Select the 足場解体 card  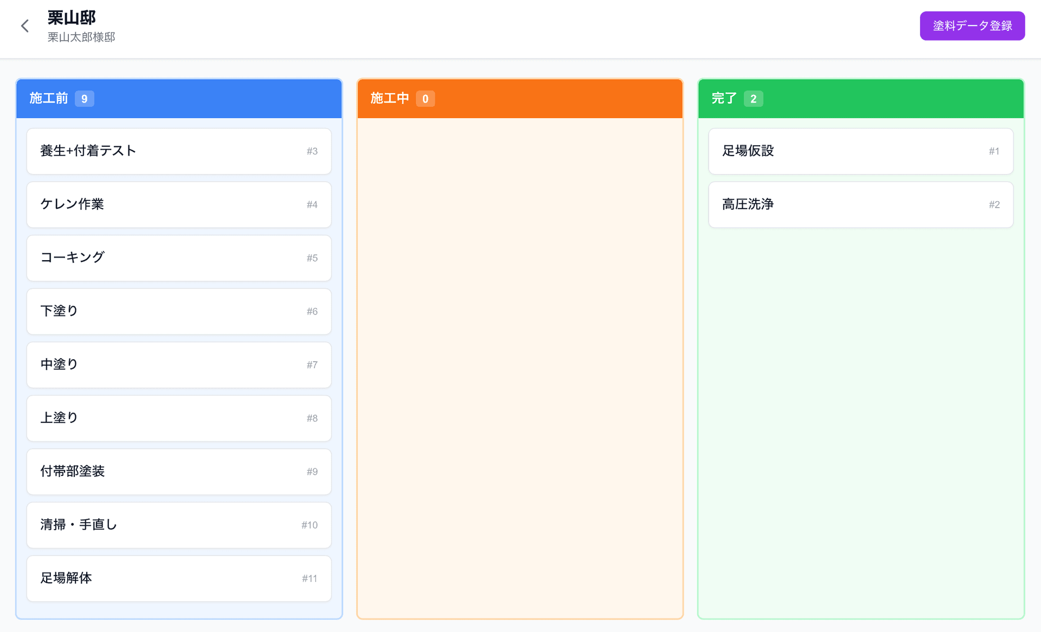tap(178, 578)
